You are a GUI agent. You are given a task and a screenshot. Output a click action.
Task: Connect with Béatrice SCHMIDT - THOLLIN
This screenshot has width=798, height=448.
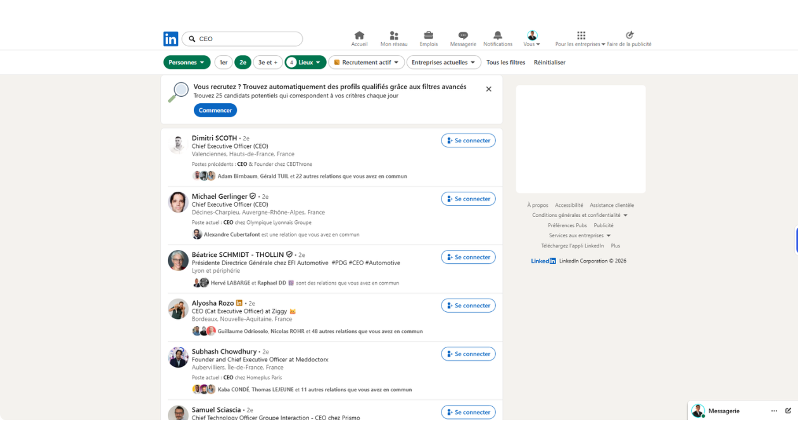[468, 257]
